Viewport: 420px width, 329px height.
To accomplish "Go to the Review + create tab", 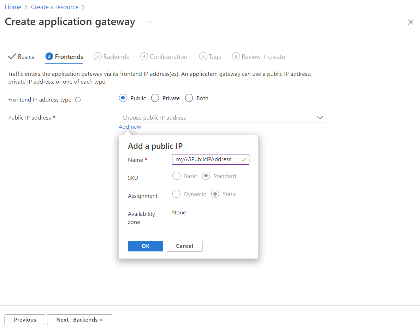I will pyautogui.click(x=258, y=56).
